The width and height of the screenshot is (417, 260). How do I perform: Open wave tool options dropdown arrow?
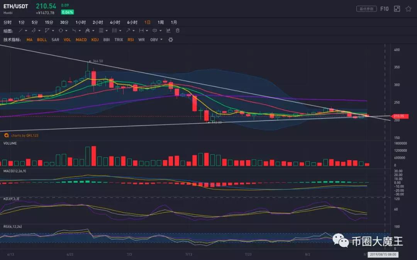[80, 31]
